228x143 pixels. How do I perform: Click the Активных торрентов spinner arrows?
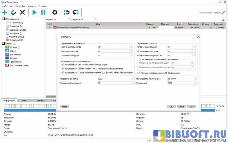point(131,47)
